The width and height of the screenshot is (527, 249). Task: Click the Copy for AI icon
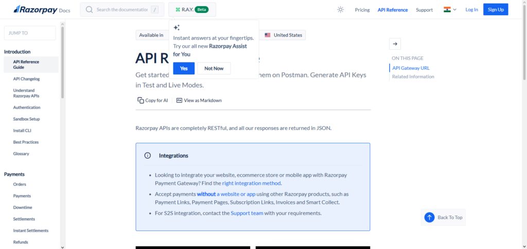click(140, 100)
